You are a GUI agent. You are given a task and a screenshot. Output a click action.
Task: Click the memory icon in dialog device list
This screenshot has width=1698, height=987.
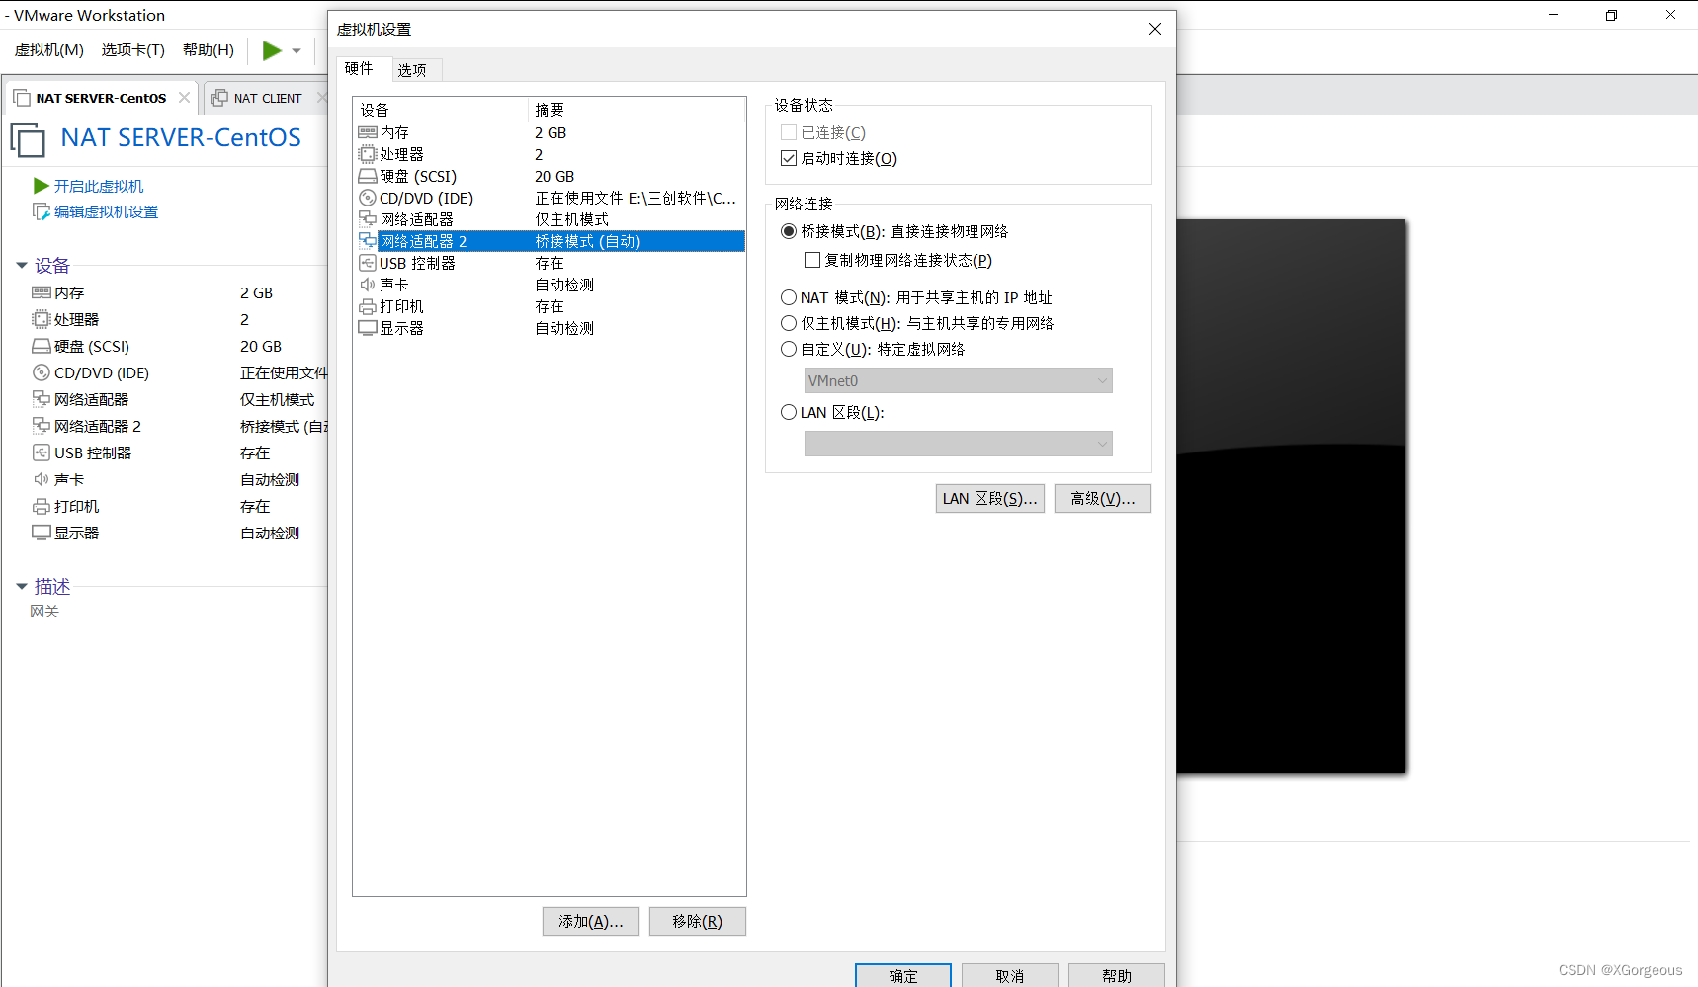pos(368,132)
